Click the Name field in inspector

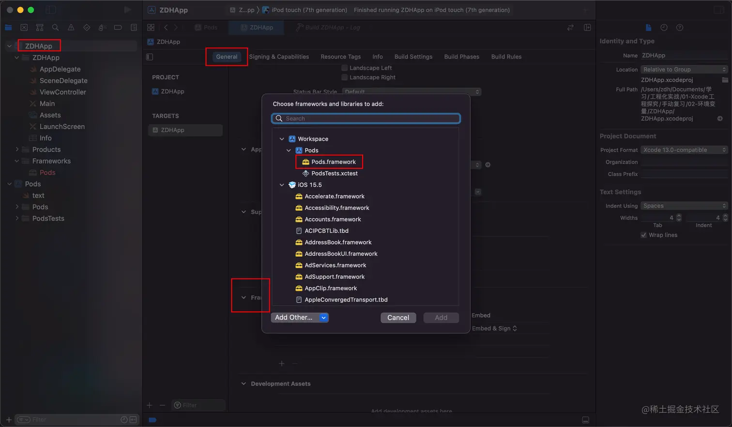coord(684,56)
